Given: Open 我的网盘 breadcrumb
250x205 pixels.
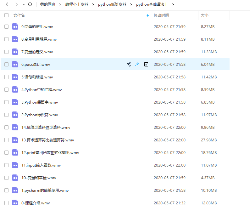Looking at the screenshot, I should pos(48,4).
